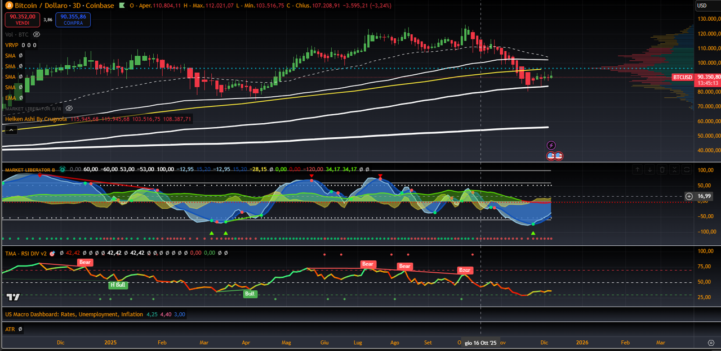This screenshot has width=721, height=351.
Task: Move Market Liberator B pane up
Action: 637,169
